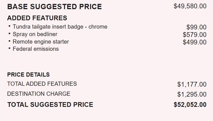Select the Remote engine starter item
The width and height of the screenshot is (213, 121).
tap(41, 42)
